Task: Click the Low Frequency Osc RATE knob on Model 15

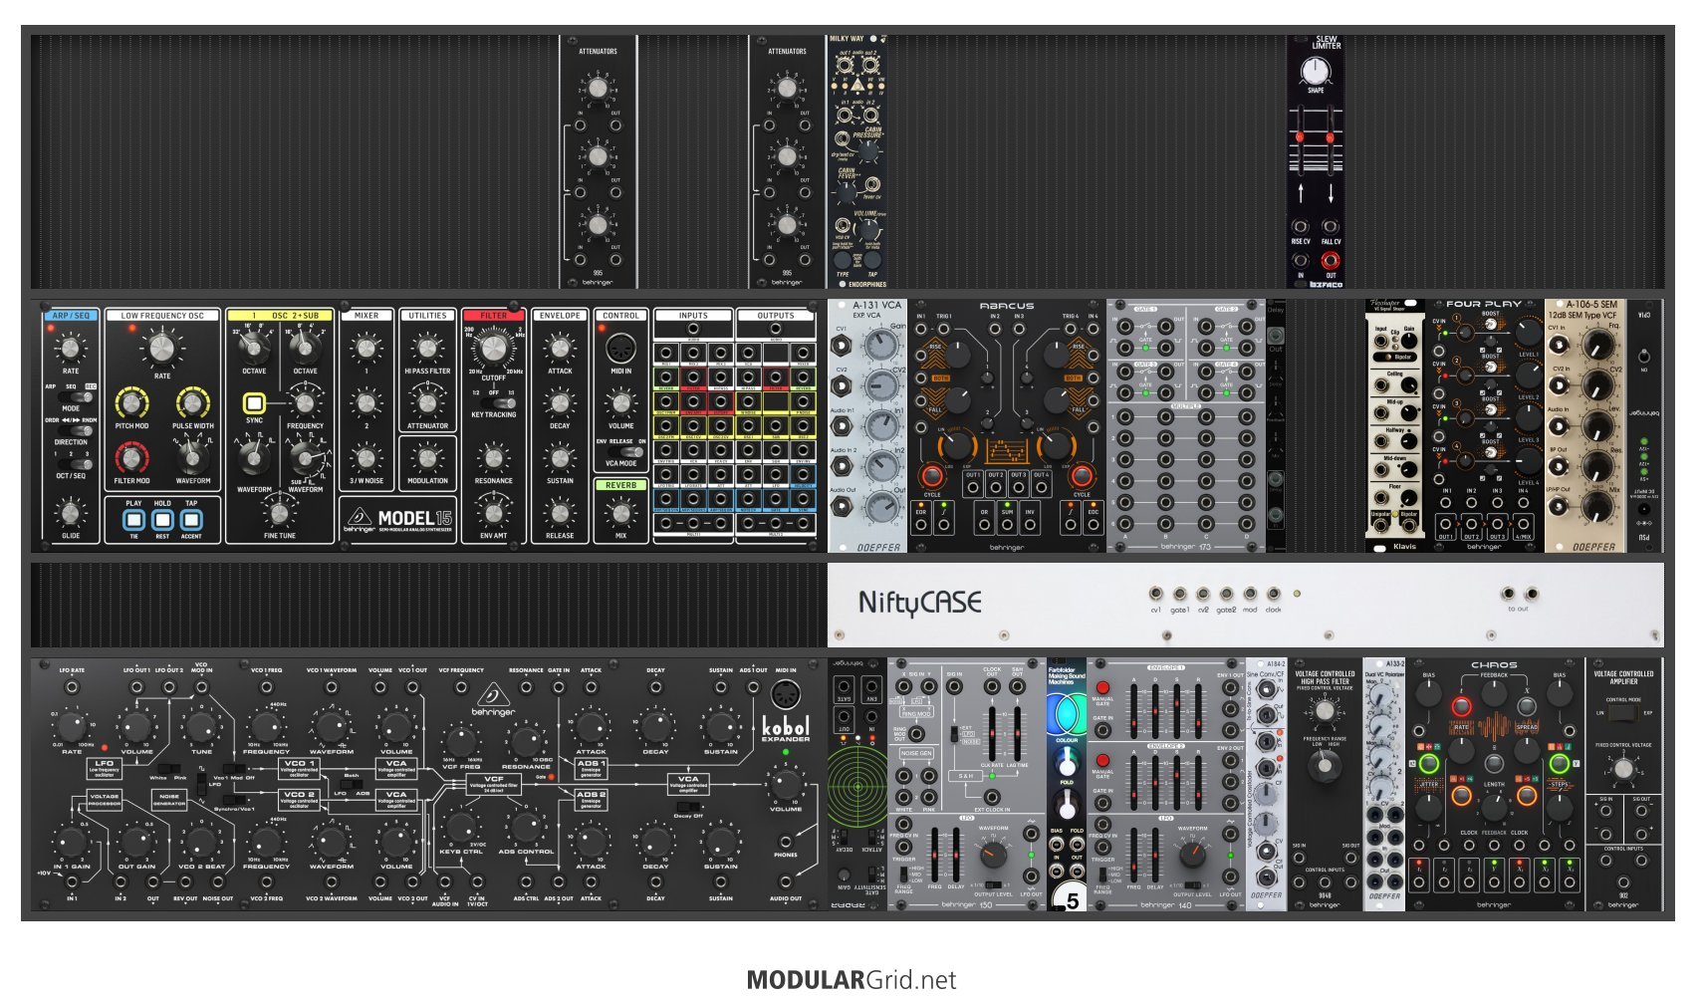Action: click(x=161, y=350)
